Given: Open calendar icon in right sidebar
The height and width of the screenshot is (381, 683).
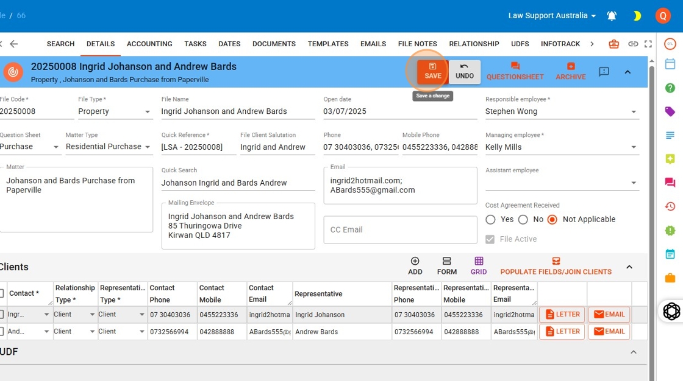Looking at the screenshot, I should (x=670, y=64).
